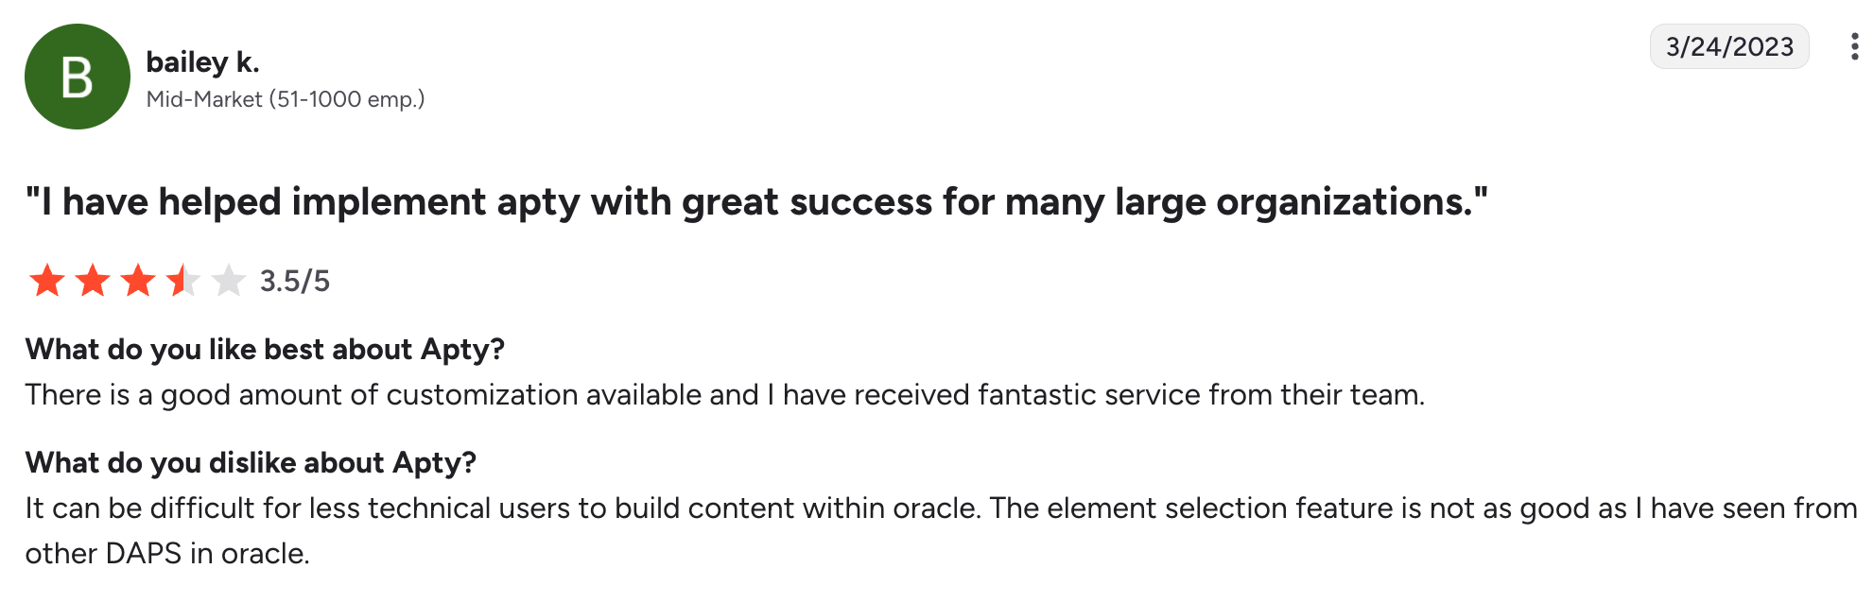Screen dimensions: 1874x603
Task: Click the green B avatar circle
Action: (x=77, y=77)
